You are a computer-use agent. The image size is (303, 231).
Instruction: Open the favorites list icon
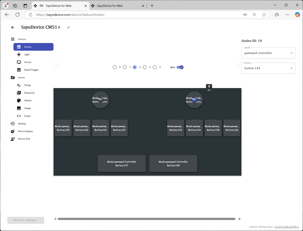pyautogui.click(x=277, y=15)
